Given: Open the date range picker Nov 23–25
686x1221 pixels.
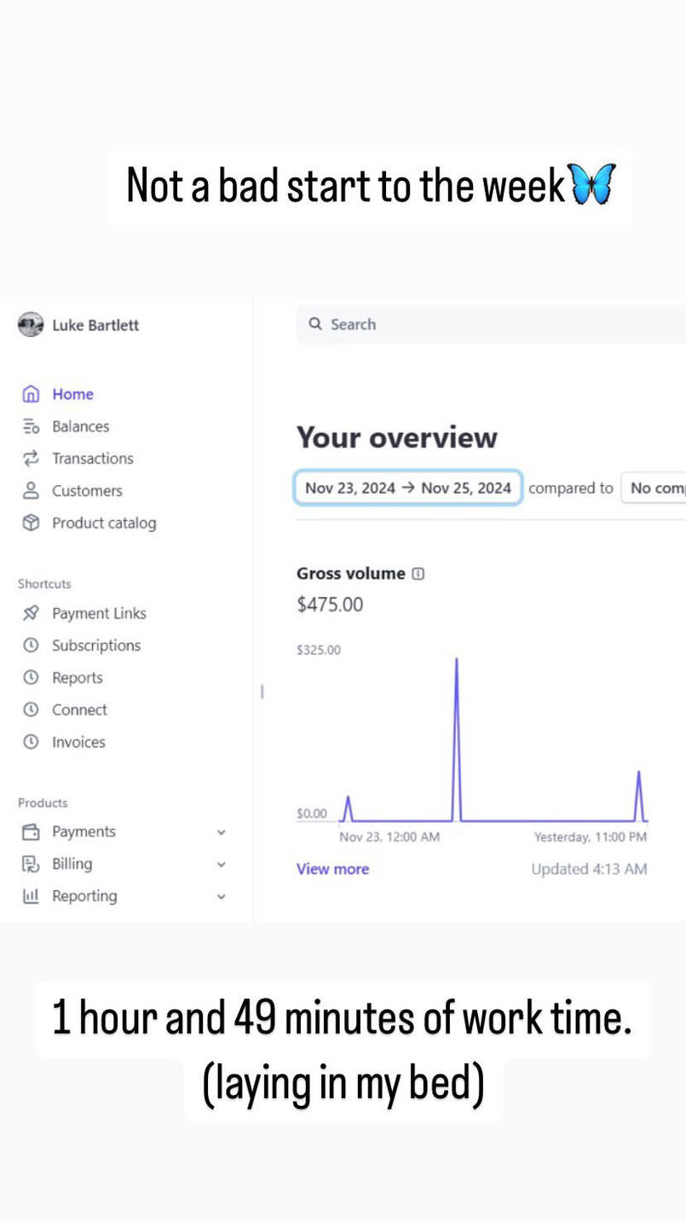Looking at the screenshot, I should (408, 488).
